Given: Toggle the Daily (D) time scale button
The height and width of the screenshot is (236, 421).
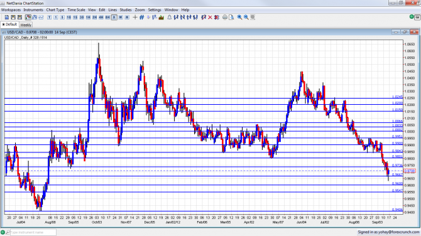Looking at the screenshot, I should point(114,17).
